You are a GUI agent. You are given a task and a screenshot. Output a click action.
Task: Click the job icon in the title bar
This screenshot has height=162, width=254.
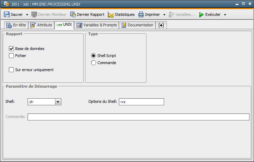pyautogui.click(x=6, y=4)
